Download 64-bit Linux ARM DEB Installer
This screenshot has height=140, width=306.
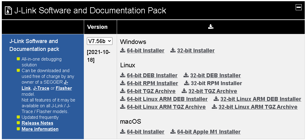pyautogui.click(x=167, y=99)
